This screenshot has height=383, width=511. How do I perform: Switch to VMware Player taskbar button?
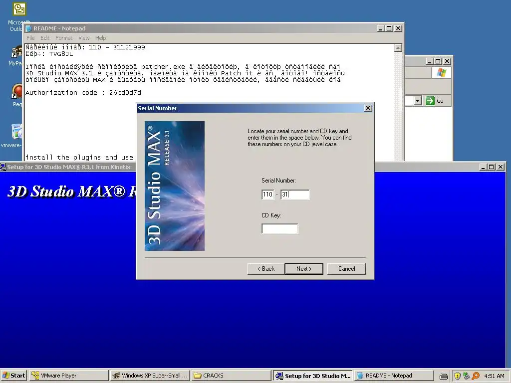tap(68, 376)
